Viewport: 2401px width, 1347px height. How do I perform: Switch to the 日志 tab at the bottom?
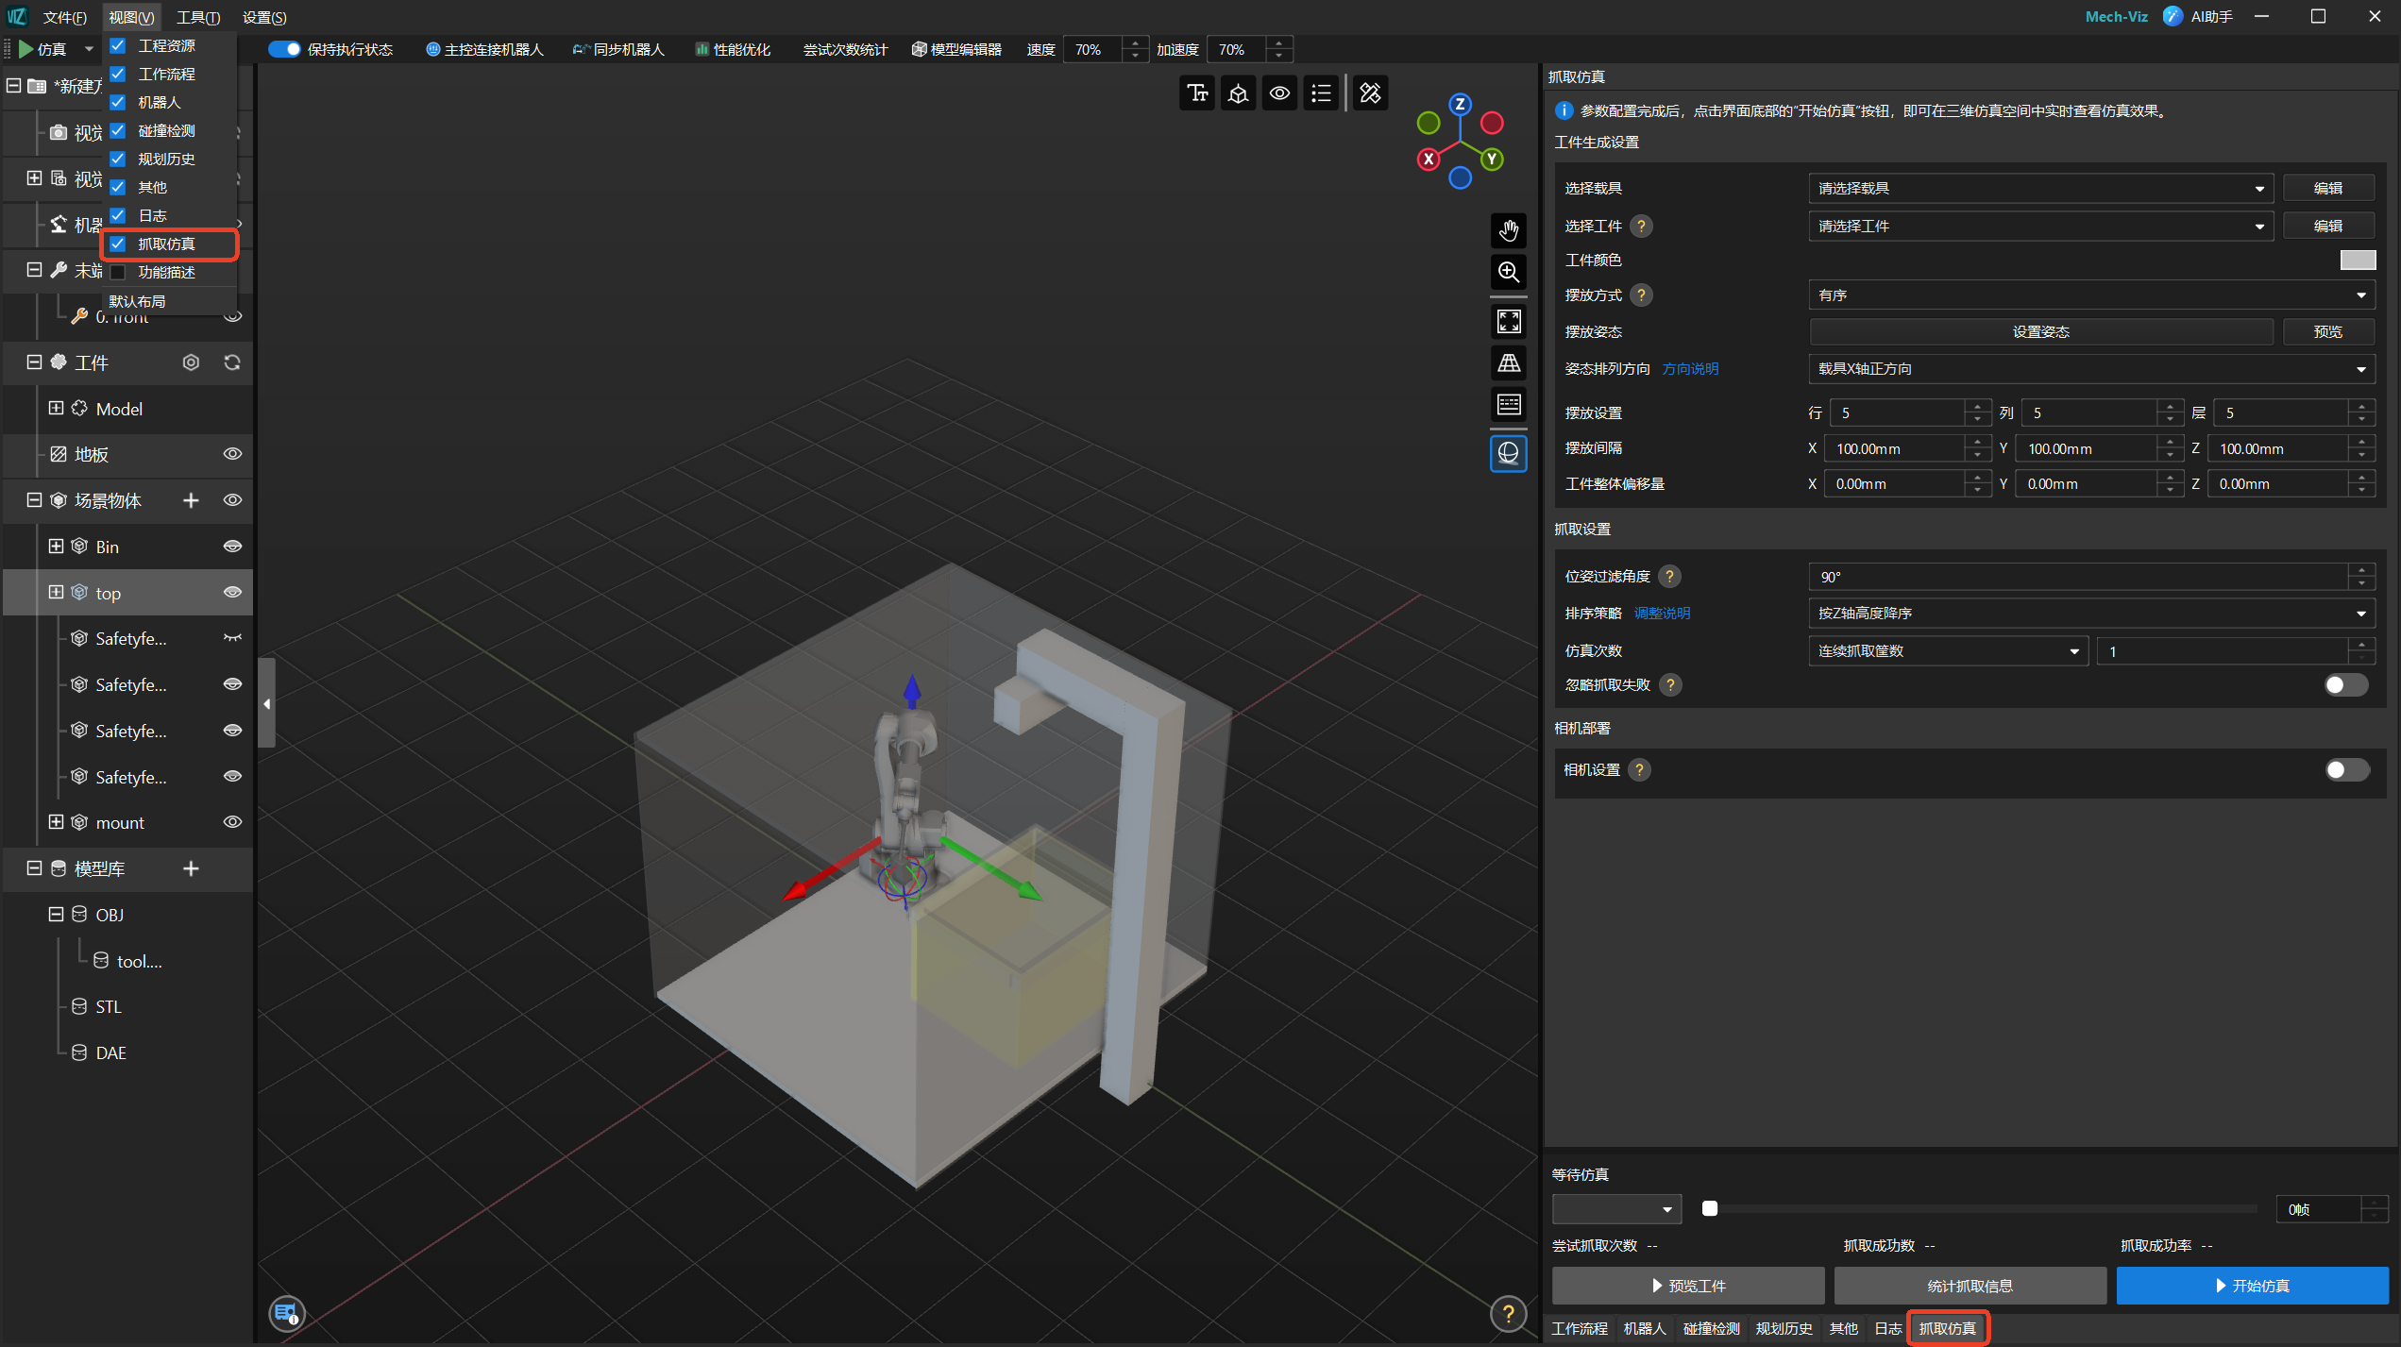pos(1887,1327)
